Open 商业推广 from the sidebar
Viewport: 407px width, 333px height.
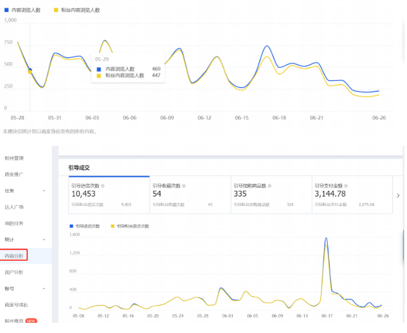[x=15, y=174]
